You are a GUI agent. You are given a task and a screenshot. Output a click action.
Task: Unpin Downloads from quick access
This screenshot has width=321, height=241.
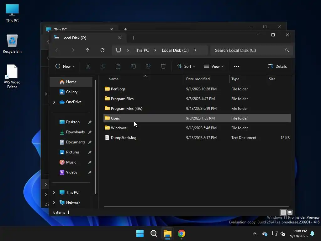pos(90,132)
